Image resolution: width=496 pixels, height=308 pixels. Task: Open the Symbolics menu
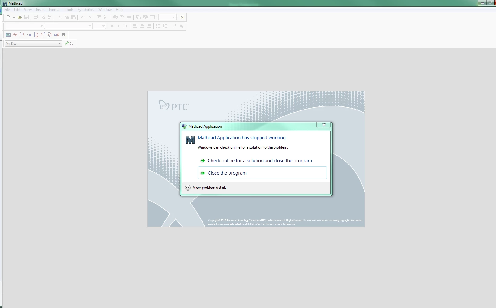86,10
